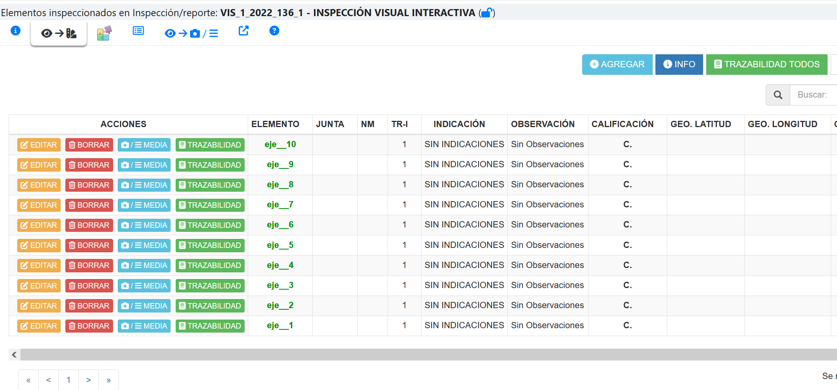This screenshot has width=837, height=390.
Task: Click the blue info circle icon tab
Action: [x=15, y=31]
